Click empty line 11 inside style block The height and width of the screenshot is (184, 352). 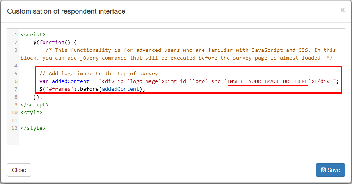click(182, 120)
